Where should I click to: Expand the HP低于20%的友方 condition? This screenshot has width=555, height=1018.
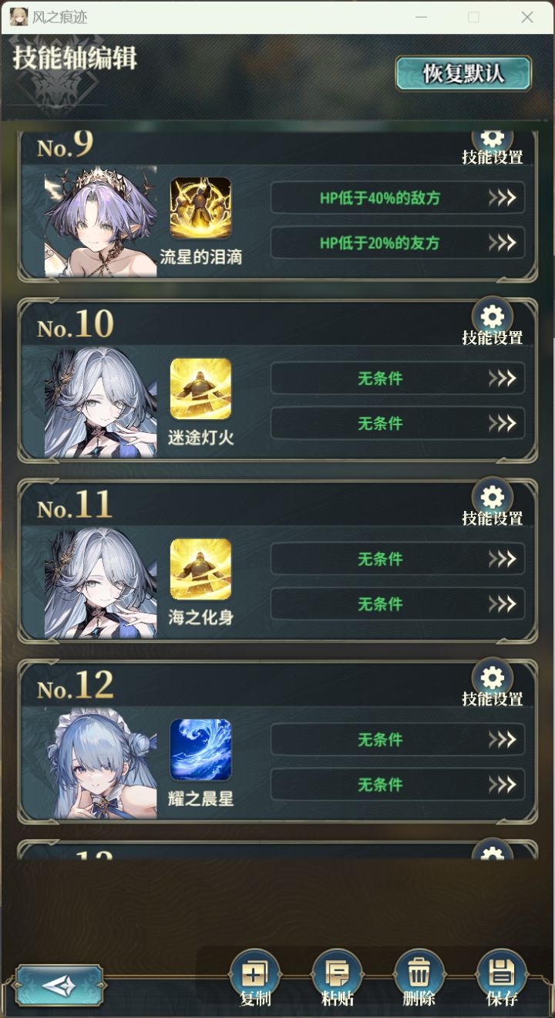pyautogui.click(x=398, y=242)
